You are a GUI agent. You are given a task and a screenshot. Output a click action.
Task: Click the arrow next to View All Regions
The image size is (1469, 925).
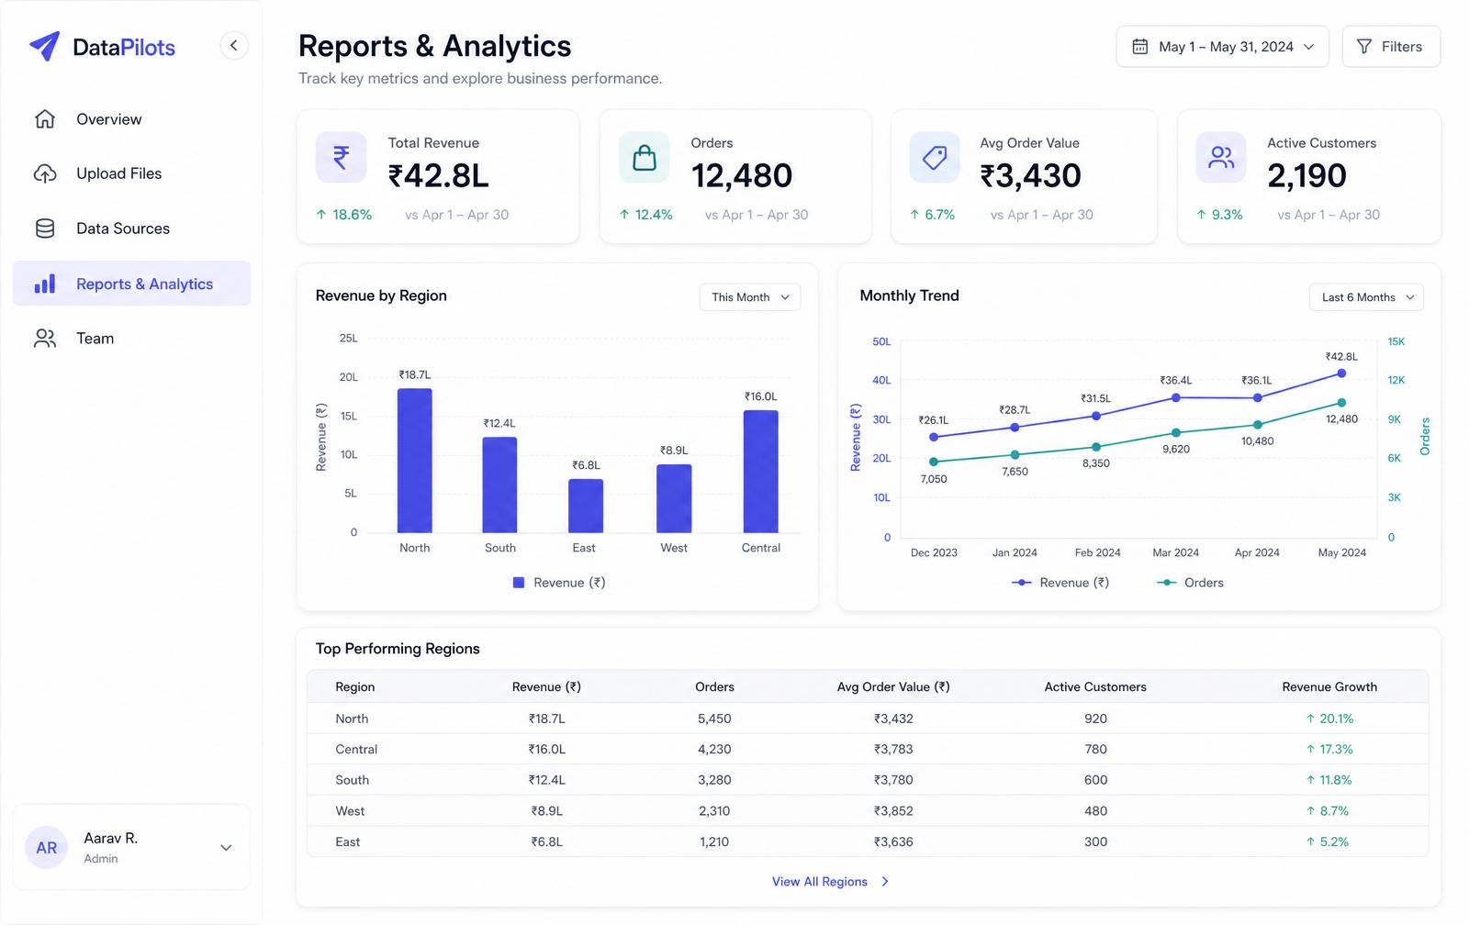click(x=885, y=882)
